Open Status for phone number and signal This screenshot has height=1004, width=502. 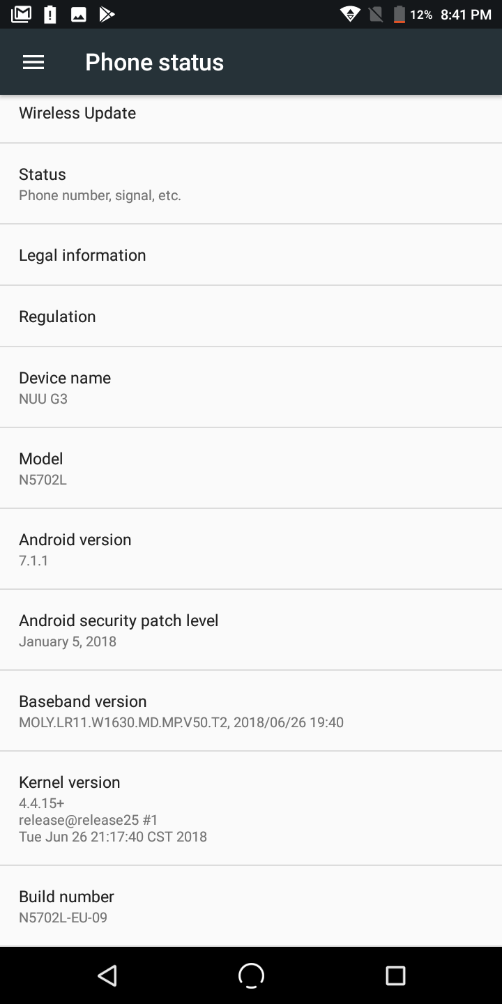(x=251, y=184)
